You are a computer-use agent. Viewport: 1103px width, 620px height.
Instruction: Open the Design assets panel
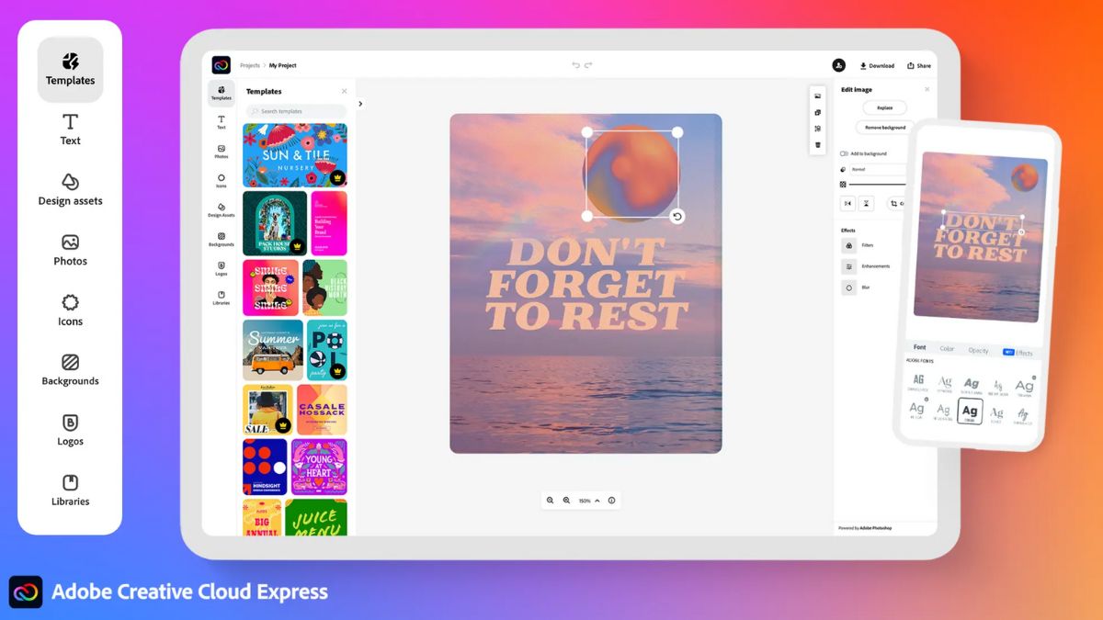[x=70, y=191]
